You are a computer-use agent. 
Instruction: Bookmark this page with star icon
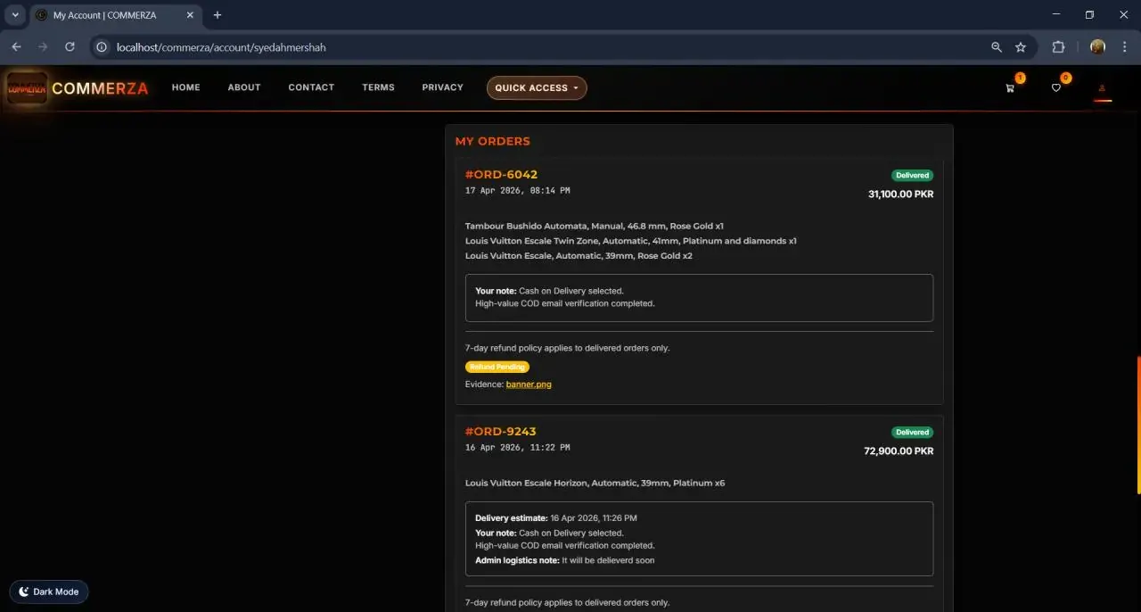coord(1021,47)
